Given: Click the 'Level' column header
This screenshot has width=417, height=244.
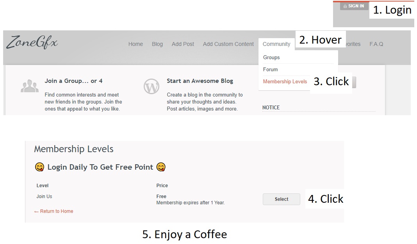Looking at the screenshot, I should (42, 186).
